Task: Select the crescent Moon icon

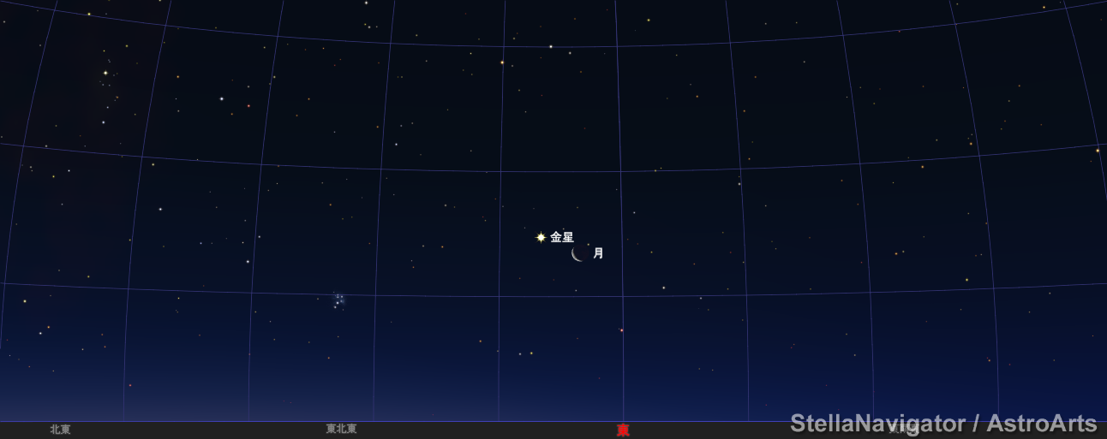Action: tap(578, 253)
